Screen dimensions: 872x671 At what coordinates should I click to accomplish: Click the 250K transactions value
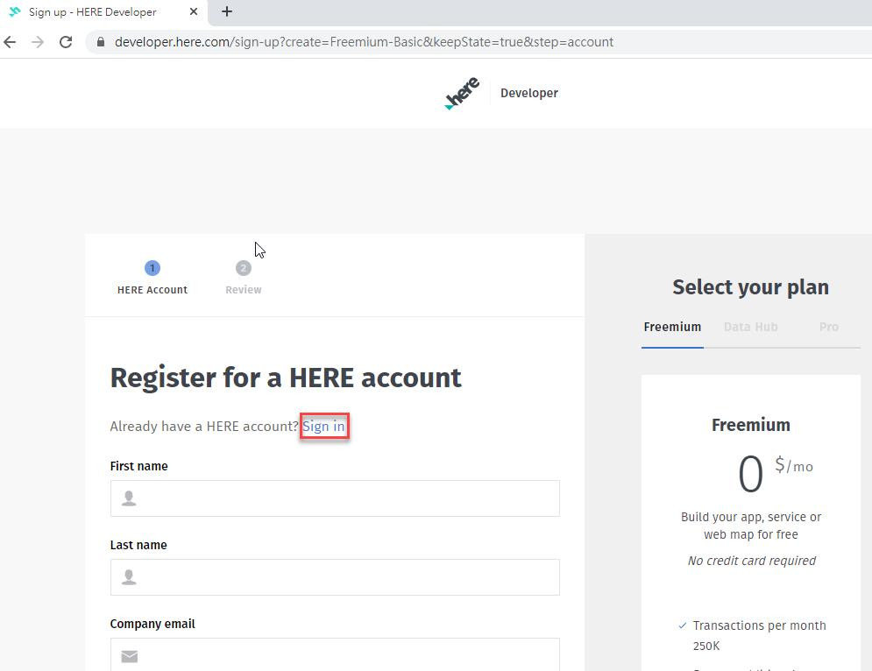(x=706, y=646)
